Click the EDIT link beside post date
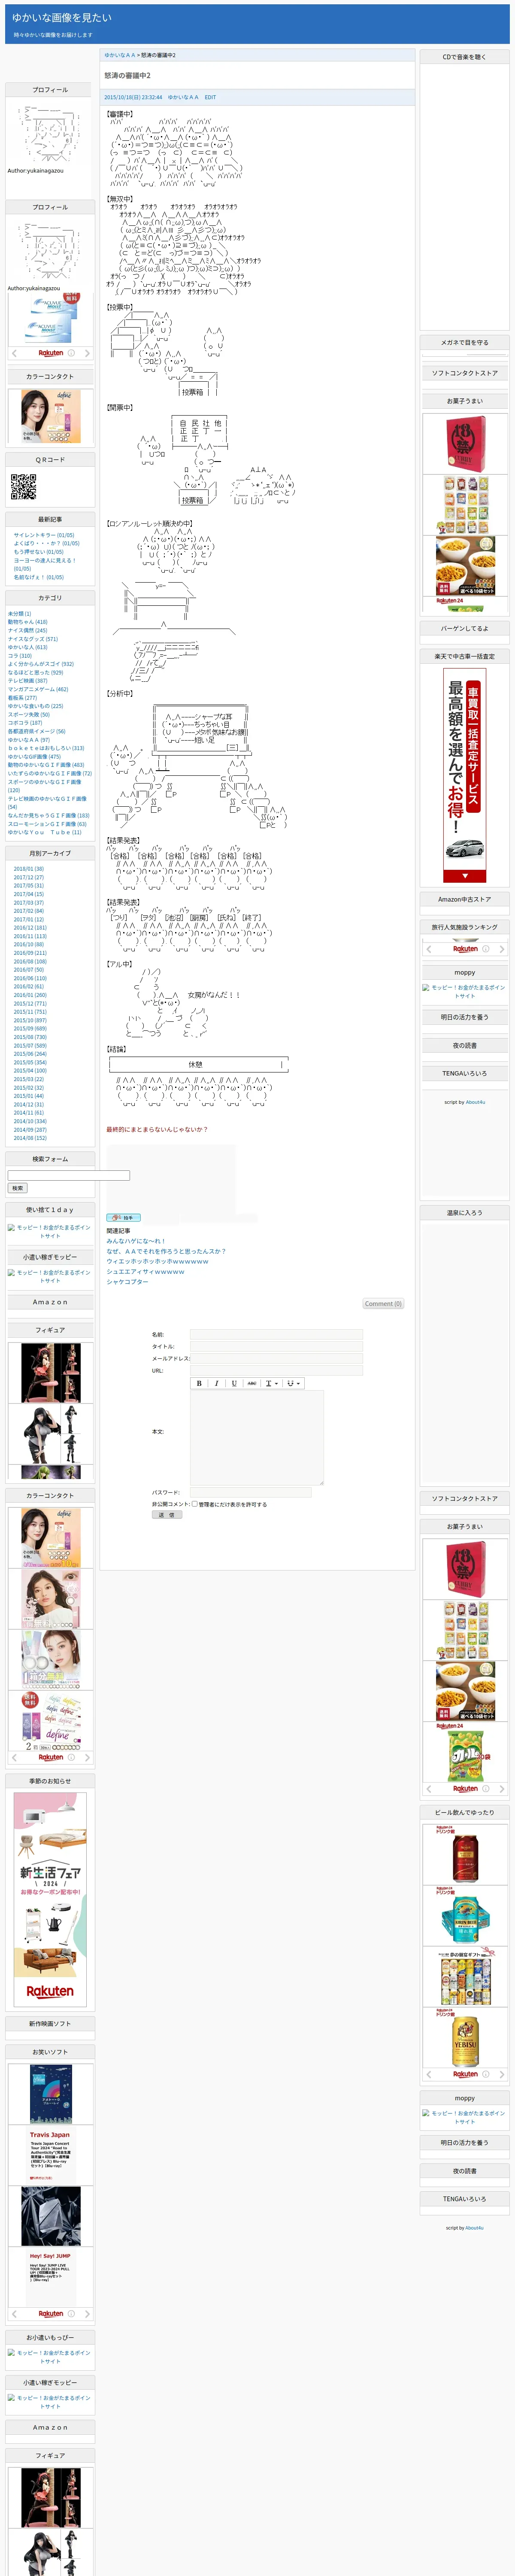Viewport: 515px width, 2576px height. (210, 97)
